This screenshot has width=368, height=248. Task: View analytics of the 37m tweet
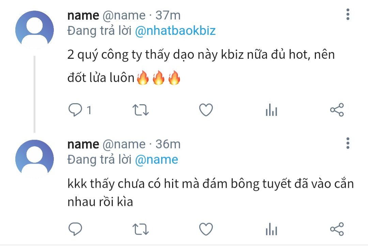272,110
